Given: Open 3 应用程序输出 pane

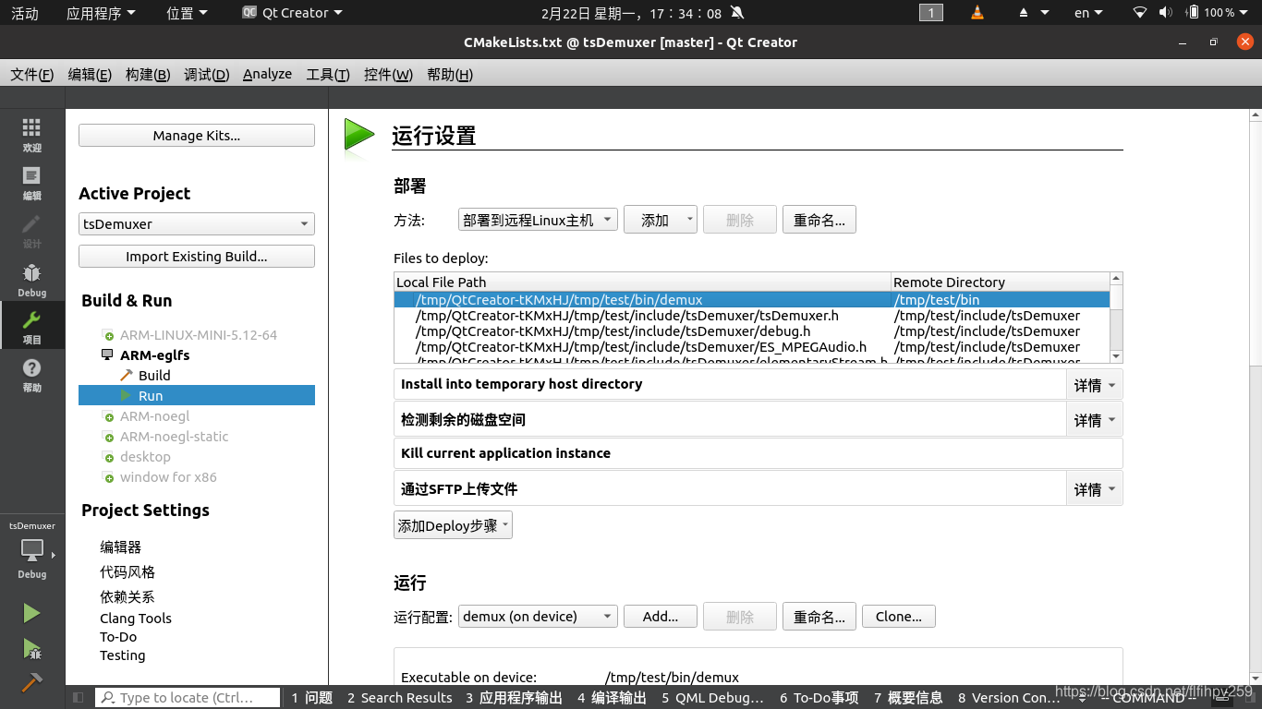Looking at the screenshot, I should [x=514, y=698].
